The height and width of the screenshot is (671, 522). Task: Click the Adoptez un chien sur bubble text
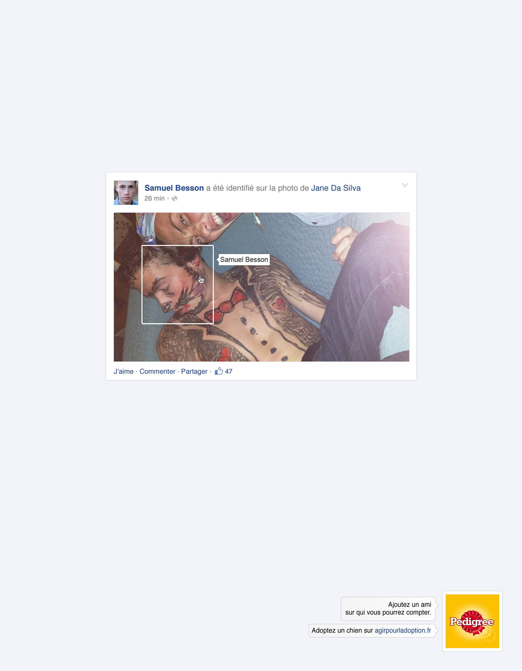[342, 630]
